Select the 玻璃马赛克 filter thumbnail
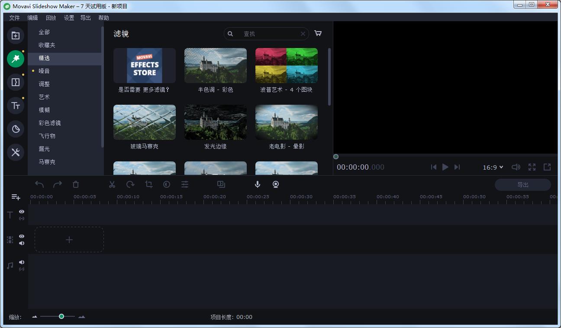The width and height of the screenshot is (561, 328). click(145, 122)
